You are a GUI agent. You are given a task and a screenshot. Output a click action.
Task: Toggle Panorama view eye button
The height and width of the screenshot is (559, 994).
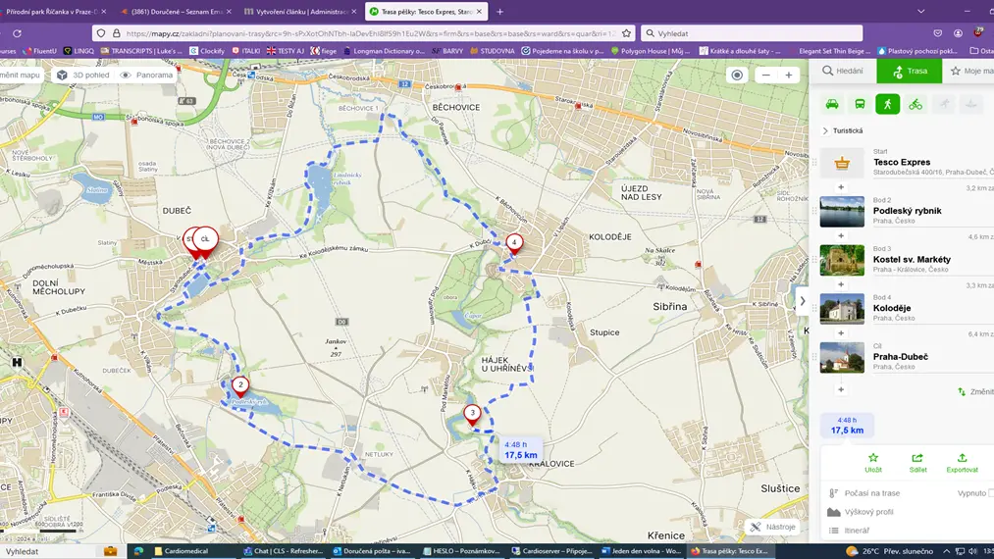146,75
